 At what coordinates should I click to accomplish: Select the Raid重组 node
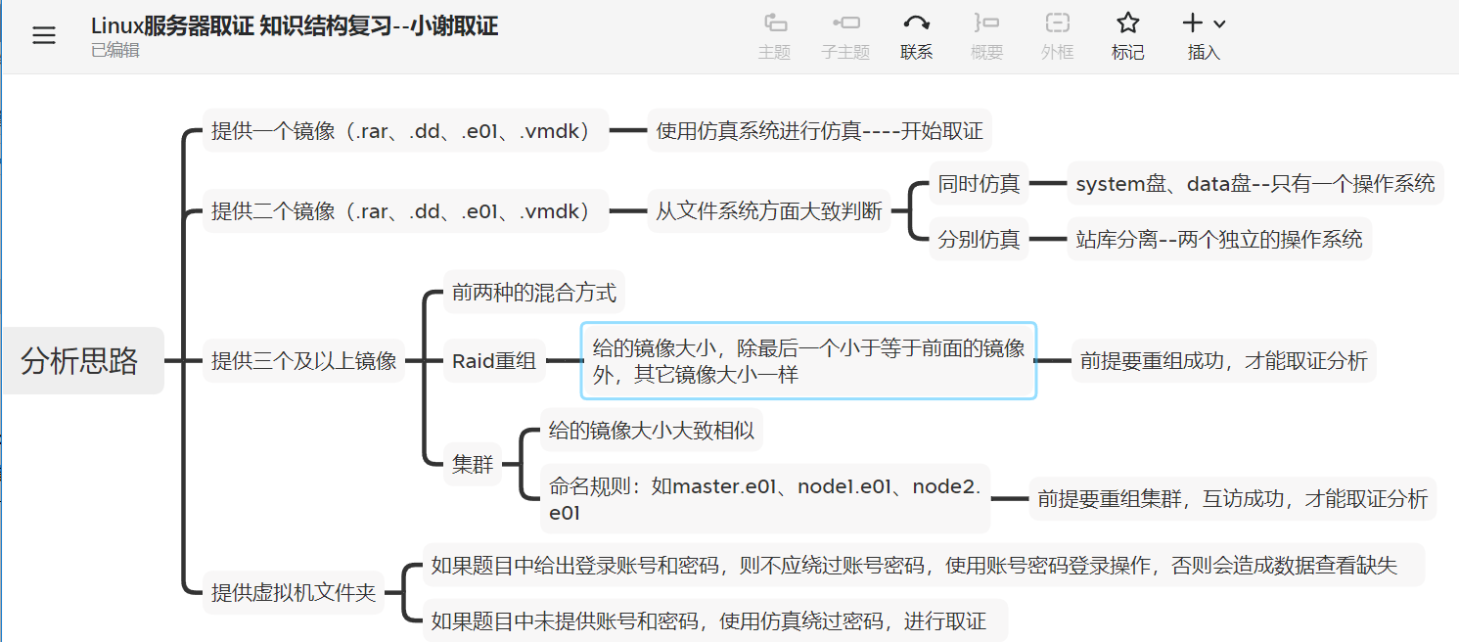pos(494,361)
